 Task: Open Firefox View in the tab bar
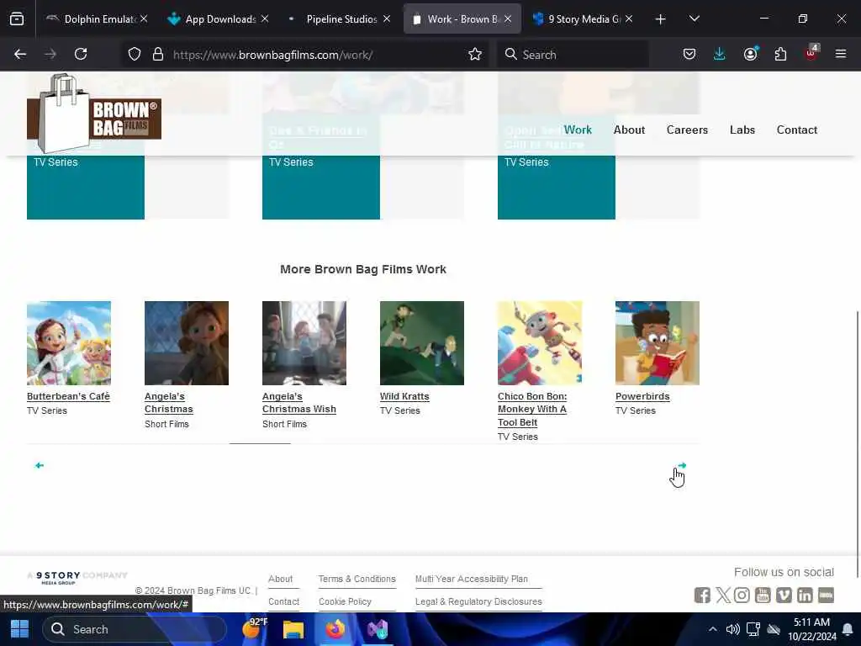point(17,19)
